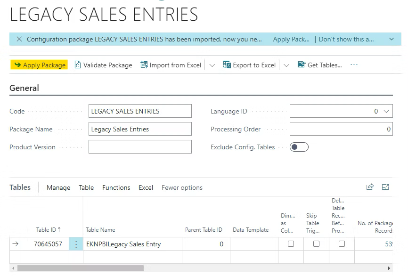Click the Get Tables icon
This screenshot has width=408, height=276.
(302, 65)
